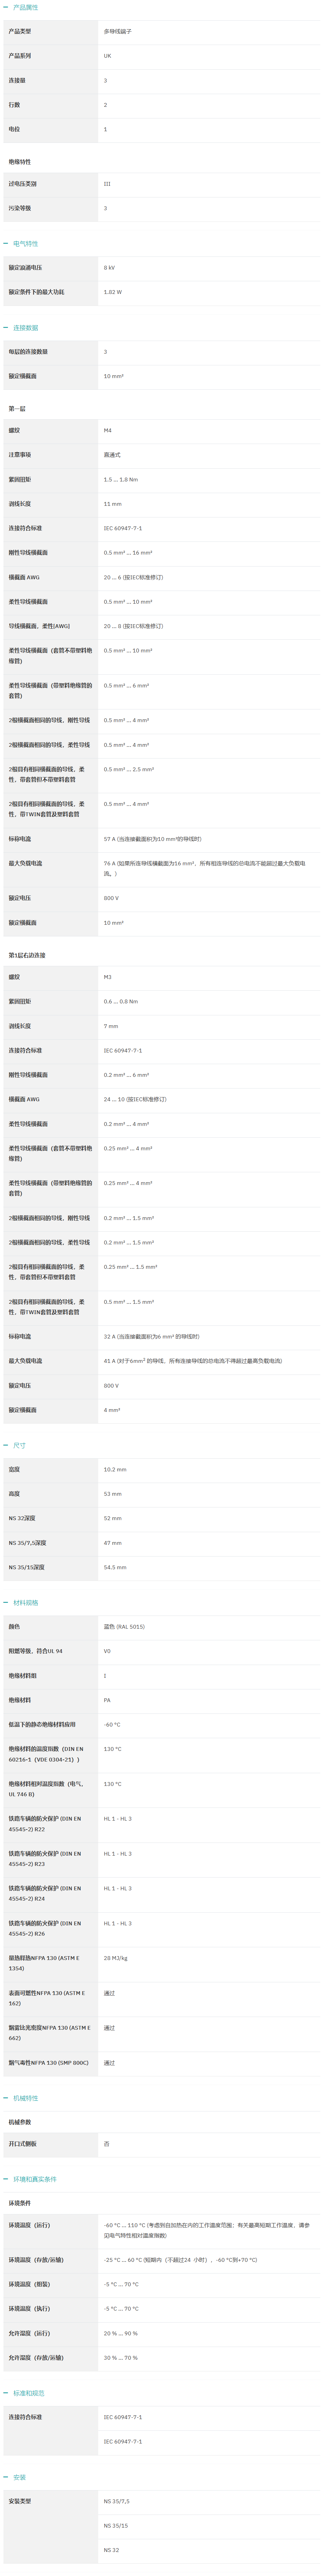Click the value -60 °C in 材料规格
This screenshot has width=322, height=2576.
(x=112, y=1724)
